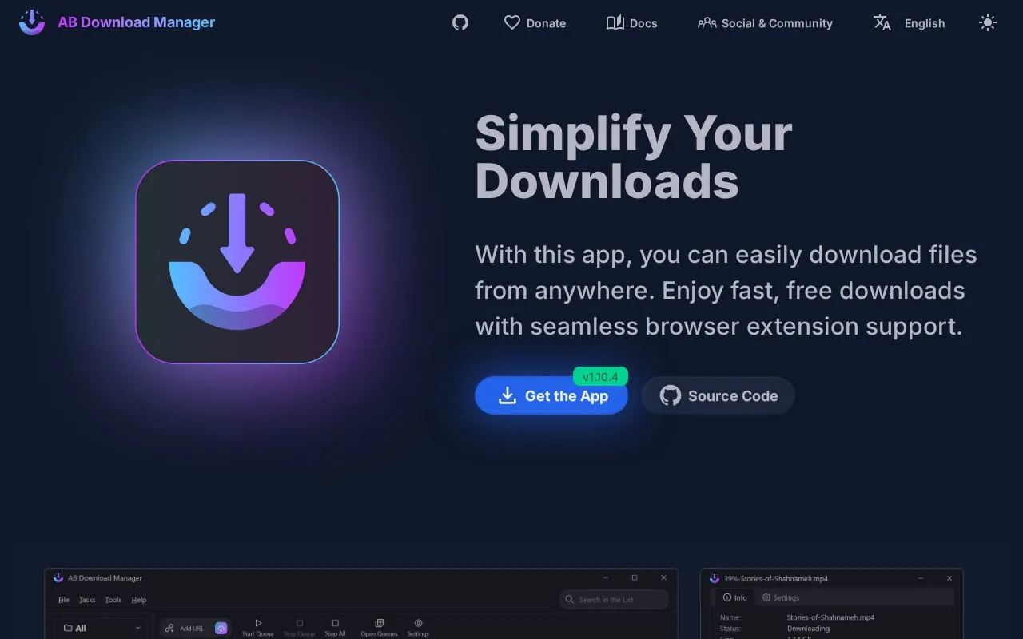
Task: Select the Info tab in download window preview
Action: 734,597
